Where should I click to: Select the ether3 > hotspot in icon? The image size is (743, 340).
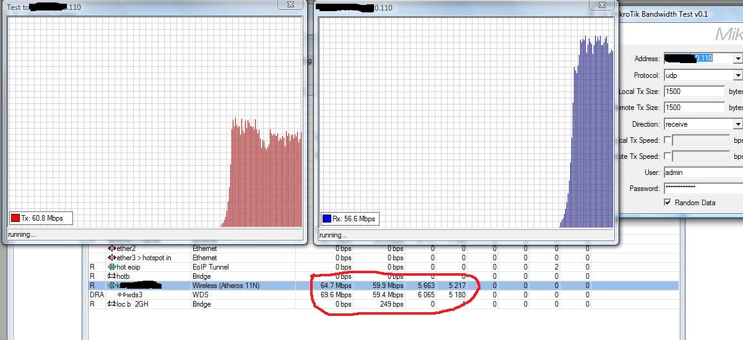[112, 258]
